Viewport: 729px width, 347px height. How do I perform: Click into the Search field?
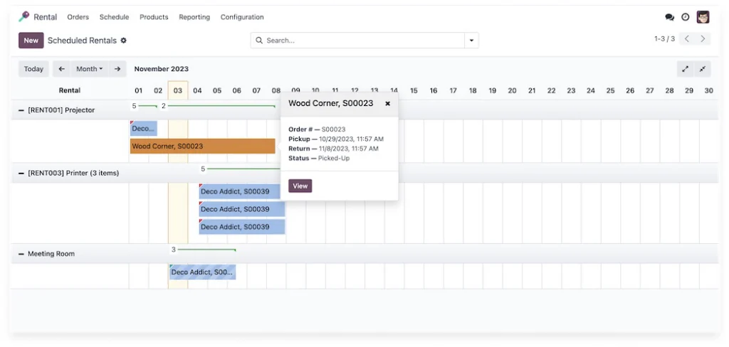pos(364,41)
